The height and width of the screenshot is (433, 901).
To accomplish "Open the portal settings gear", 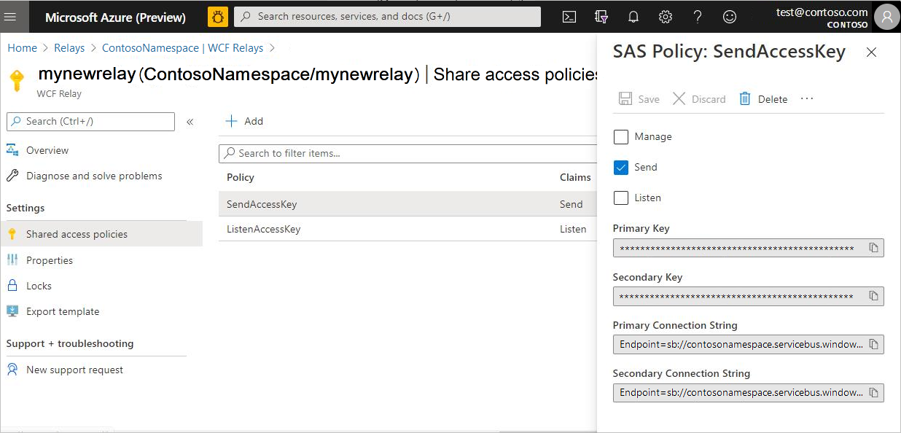I will click(665, 16).
